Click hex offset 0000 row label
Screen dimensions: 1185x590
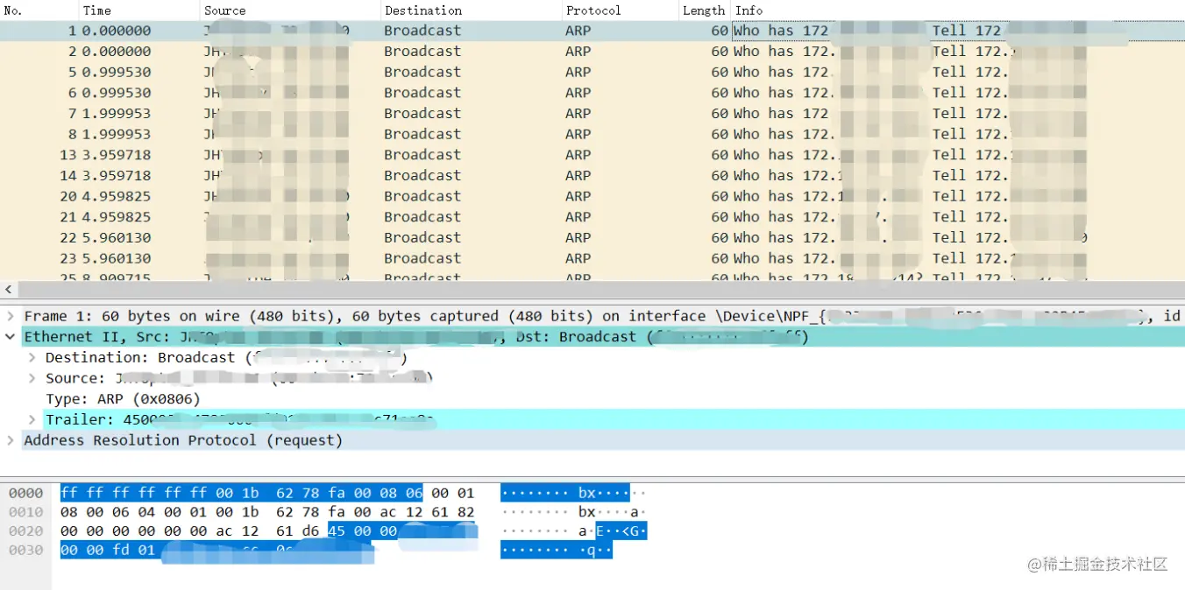click(26, 493)
